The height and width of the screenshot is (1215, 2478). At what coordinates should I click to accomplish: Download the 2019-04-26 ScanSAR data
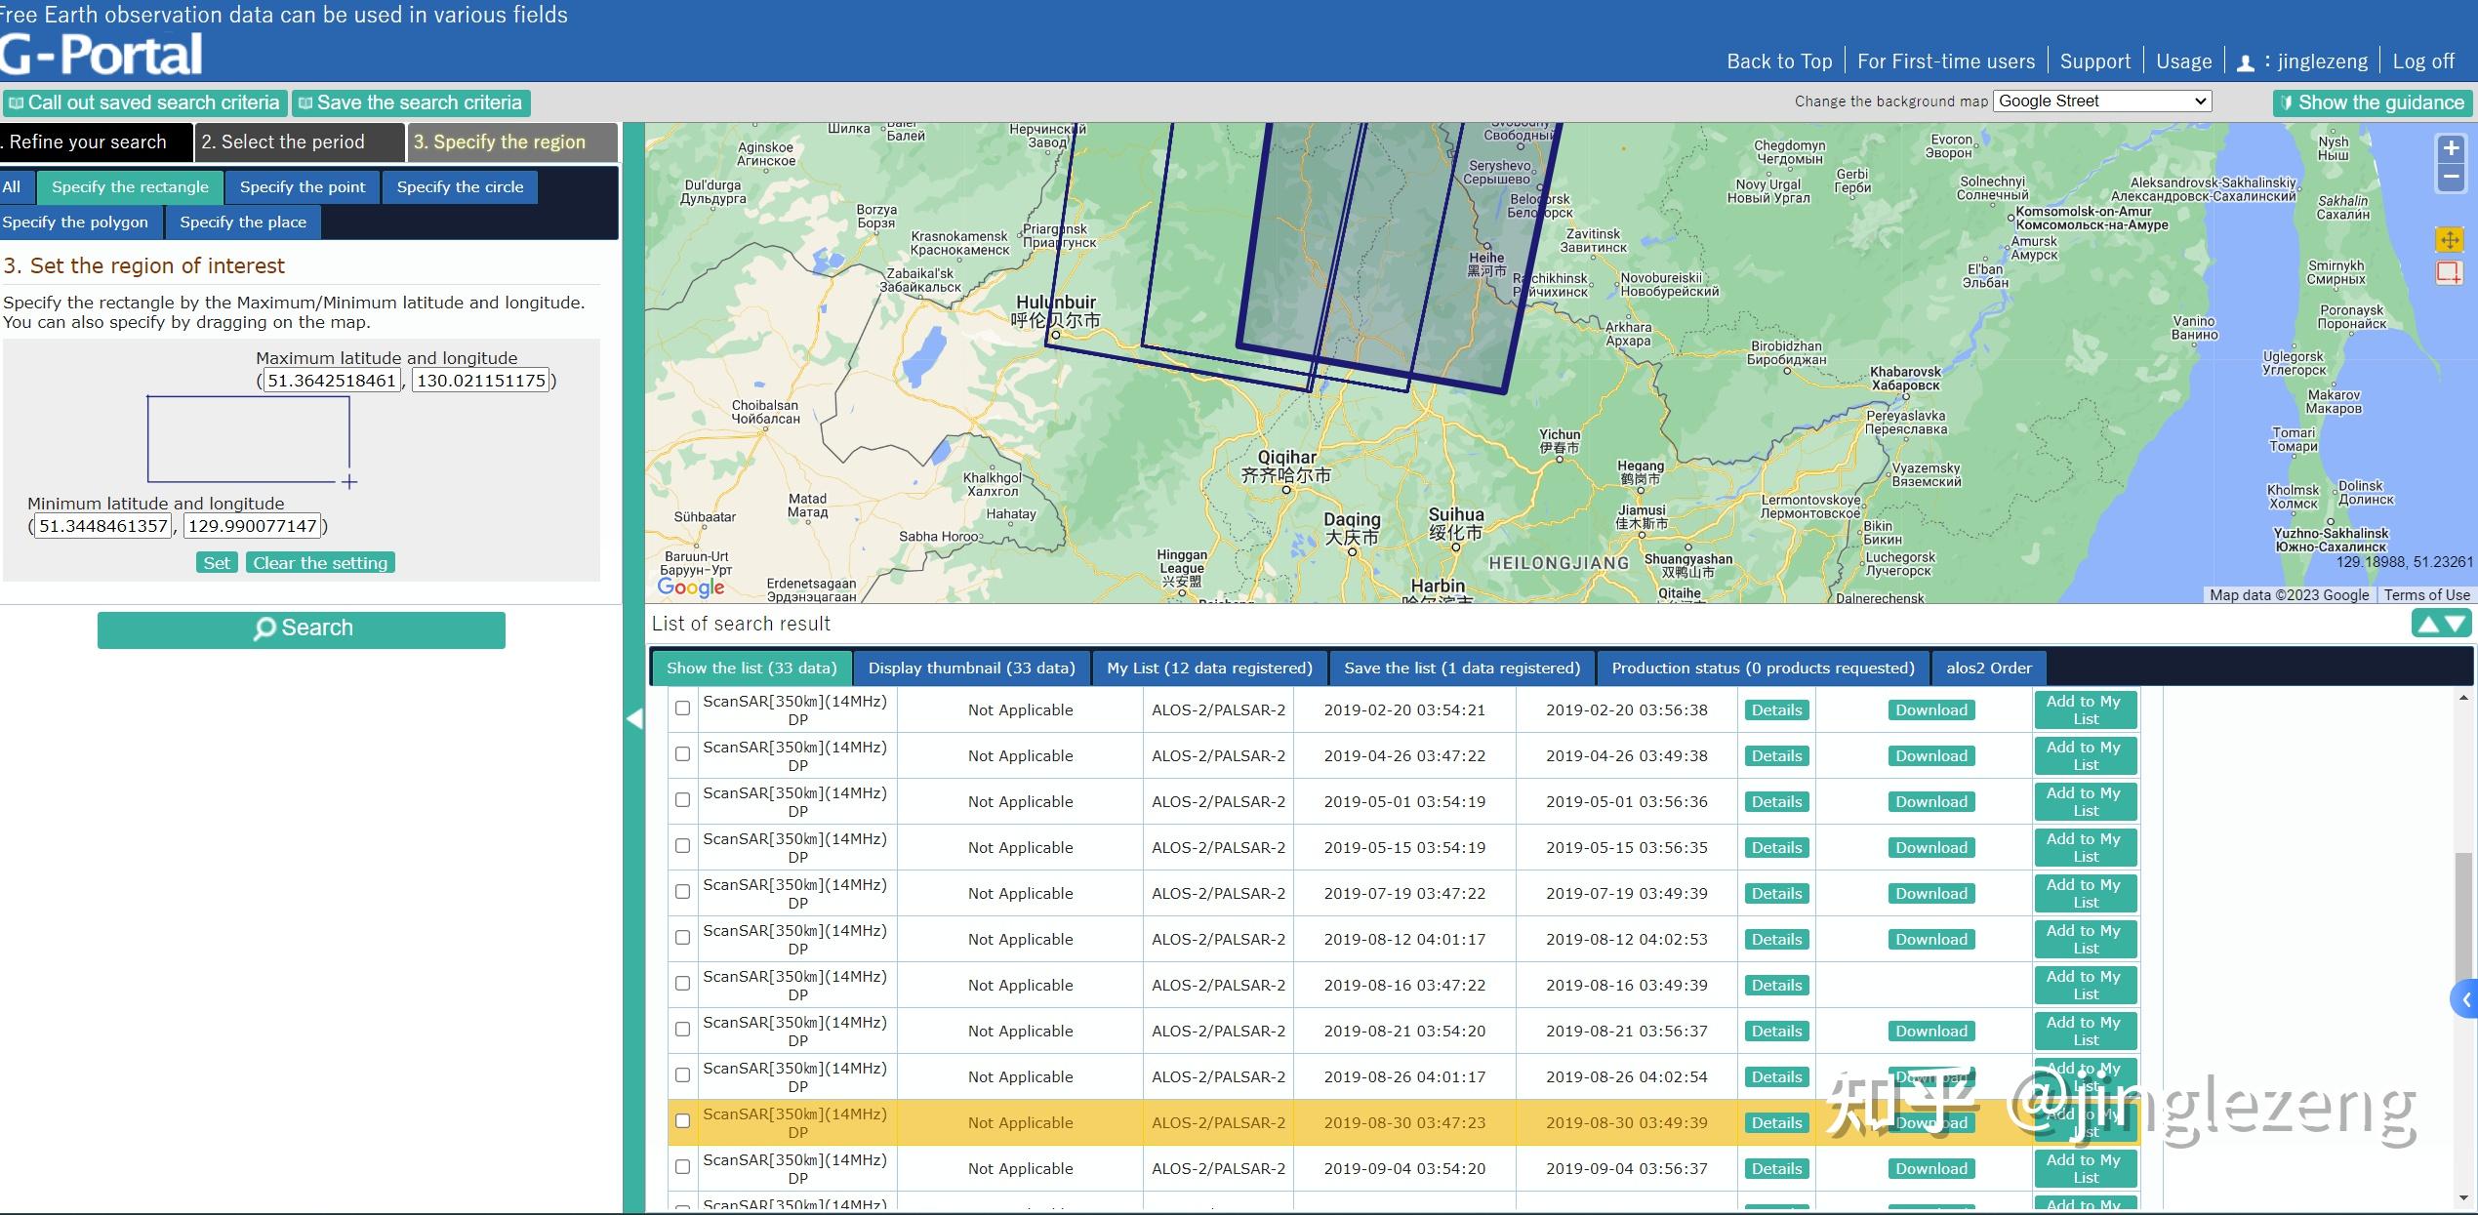pyautogui.click(x=1930, y=756)
